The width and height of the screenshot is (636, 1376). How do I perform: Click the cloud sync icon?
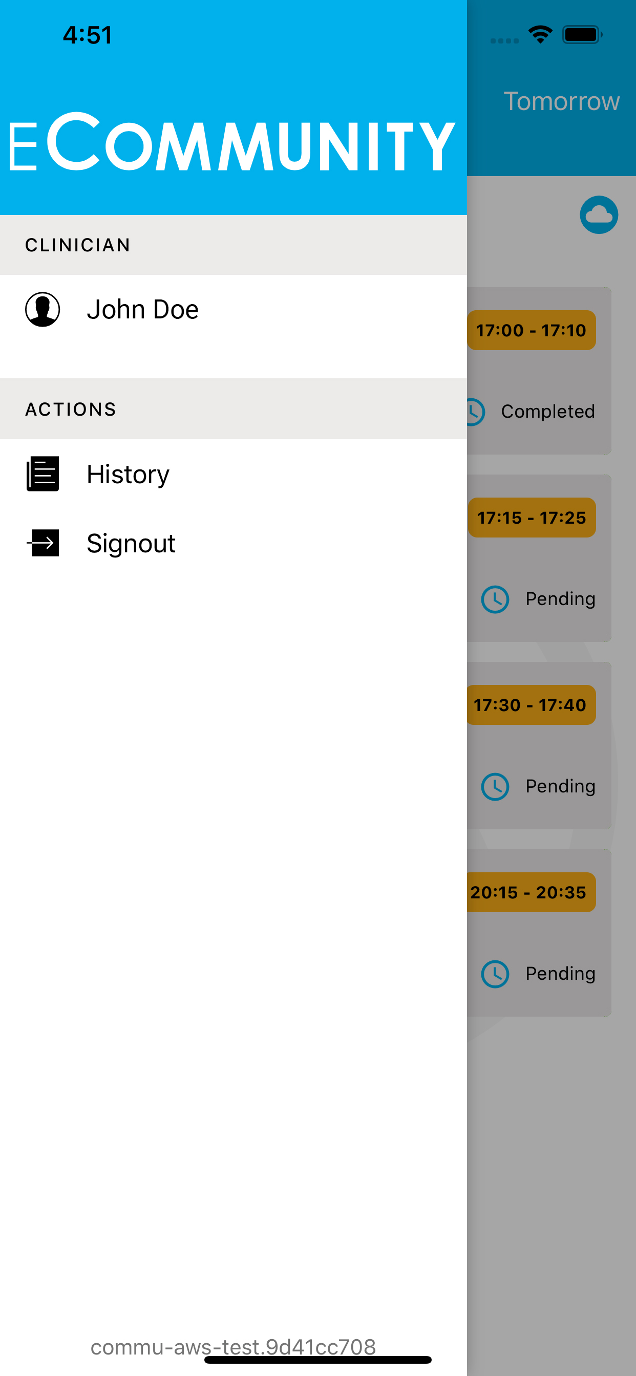point(599,214)
